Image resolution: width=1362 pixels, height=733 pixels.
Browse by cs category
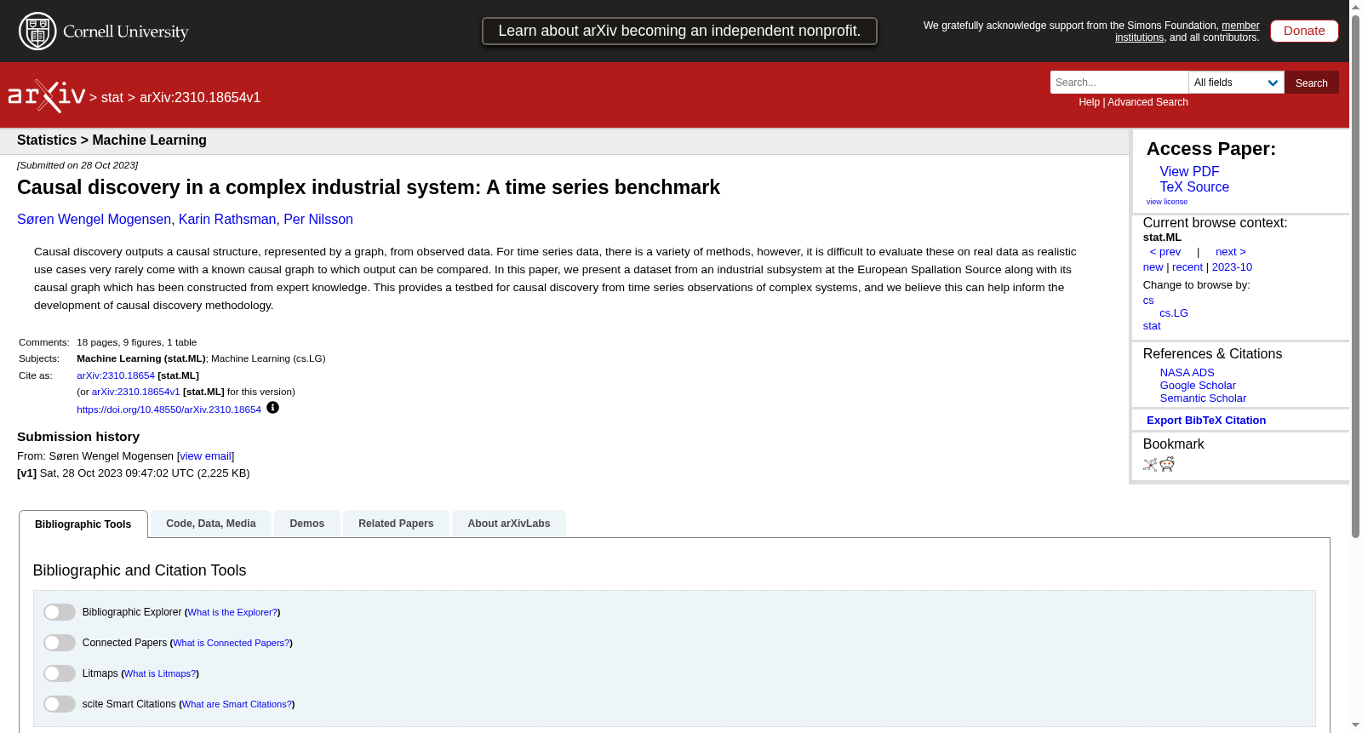point(1148,301)
